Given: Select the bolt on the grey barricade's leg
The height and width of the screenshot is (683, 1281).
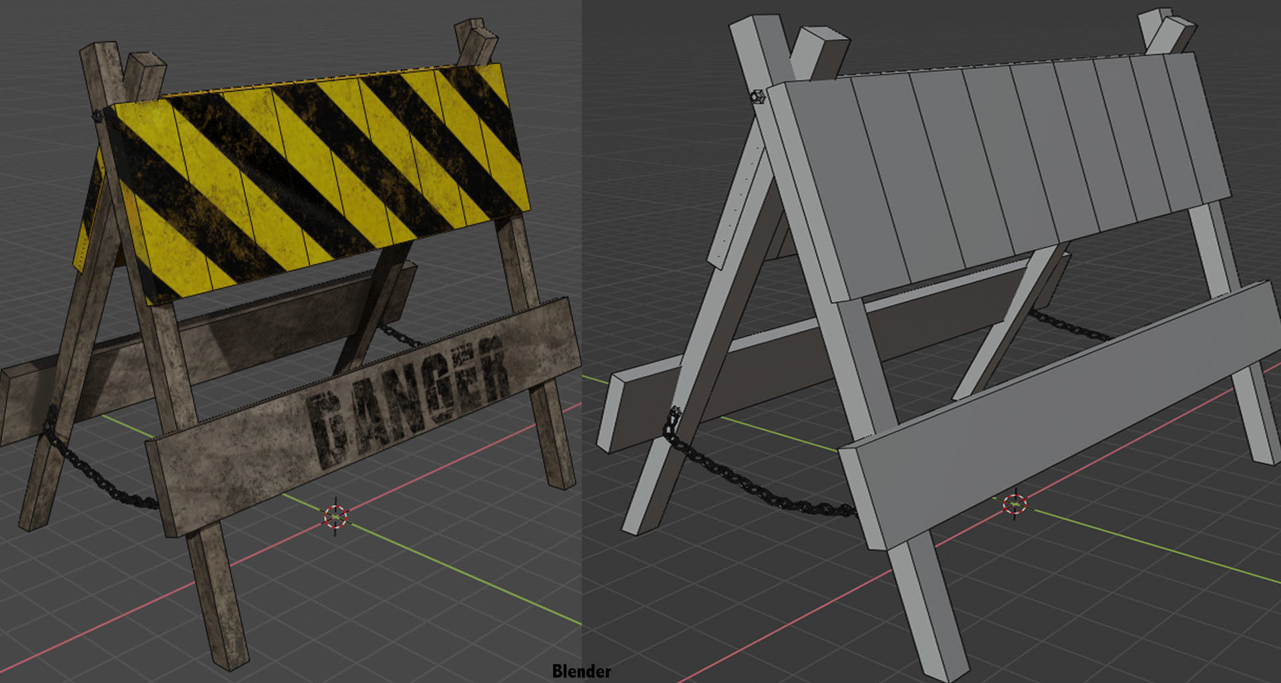Looking at the screenshot, I should pos(757,97).
